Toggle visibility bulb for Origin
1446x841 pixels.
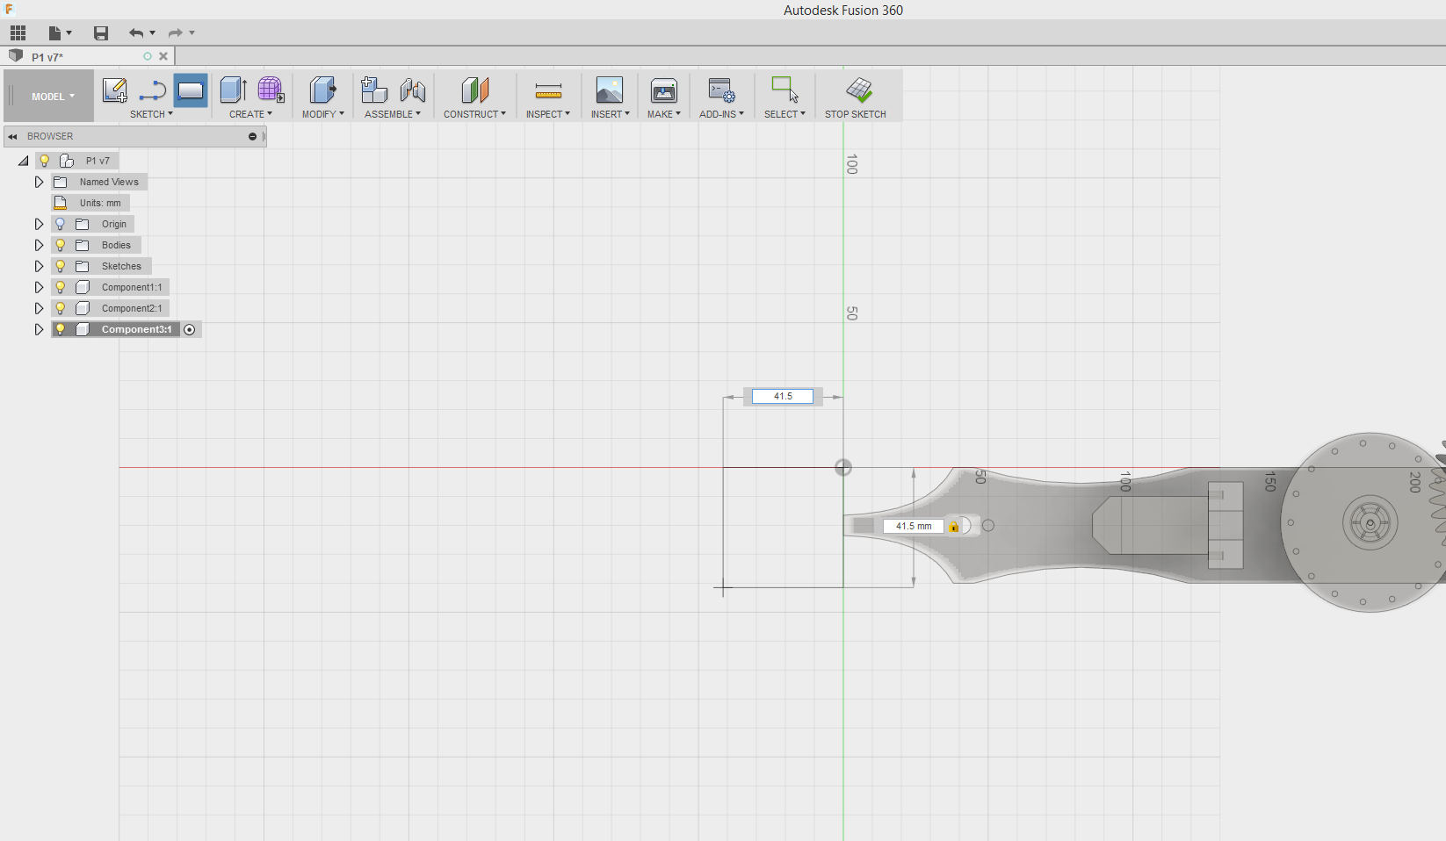coord(61,224)
